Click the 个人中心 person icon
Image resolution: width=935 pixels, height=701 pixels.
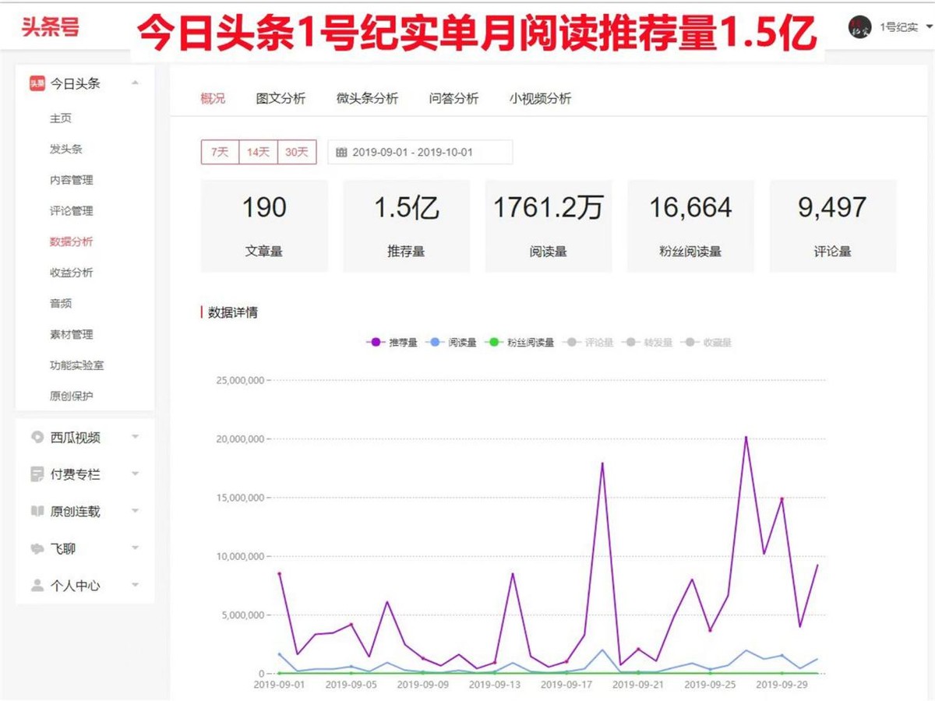(37, 586)
